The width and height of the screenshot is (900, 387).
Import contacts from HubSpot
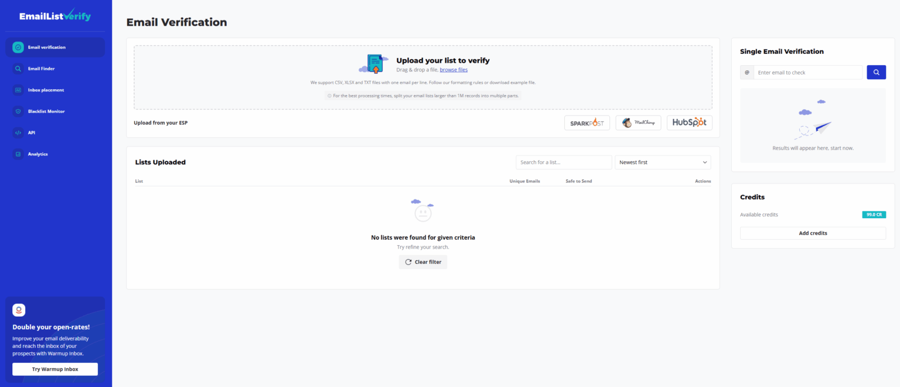[689, 123]
